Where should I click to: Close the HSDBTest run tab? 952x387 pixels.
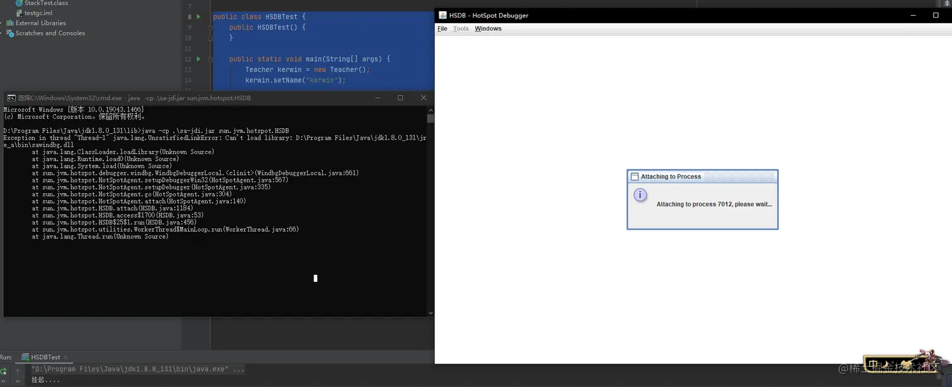click(x=65, y=357)
